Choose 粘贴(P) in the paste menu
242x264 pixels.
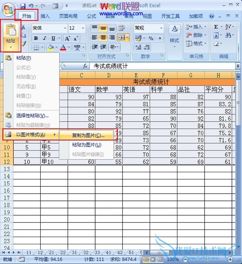coord(31,58)
